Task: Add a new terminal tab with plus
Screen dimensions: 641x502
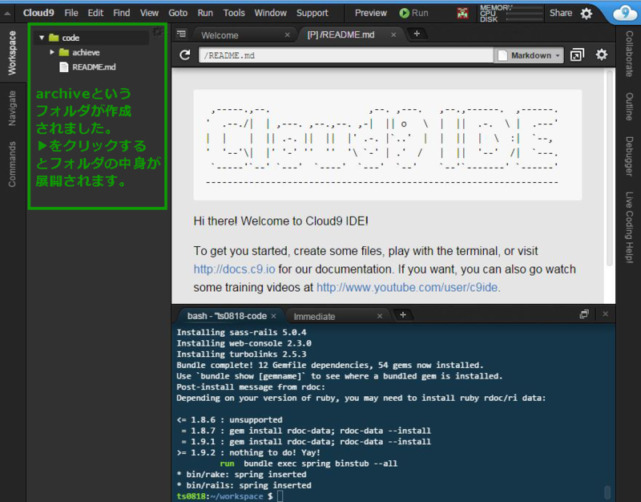Action: click(x=403, y=314)
